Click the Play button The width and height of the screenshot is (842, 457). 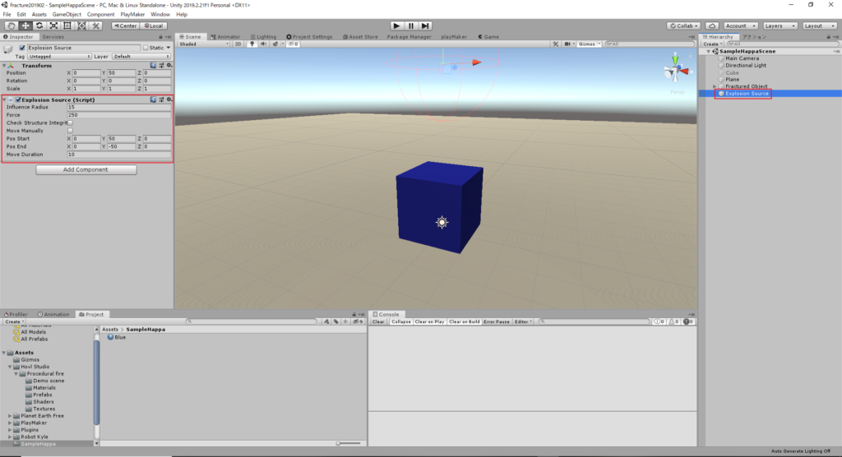396,25
